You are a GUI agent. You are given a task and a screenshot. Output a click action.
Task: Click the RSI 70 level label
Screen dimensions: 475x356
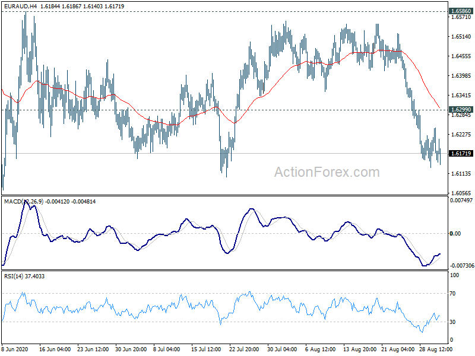pyautogui.click(x=452, y=293)
